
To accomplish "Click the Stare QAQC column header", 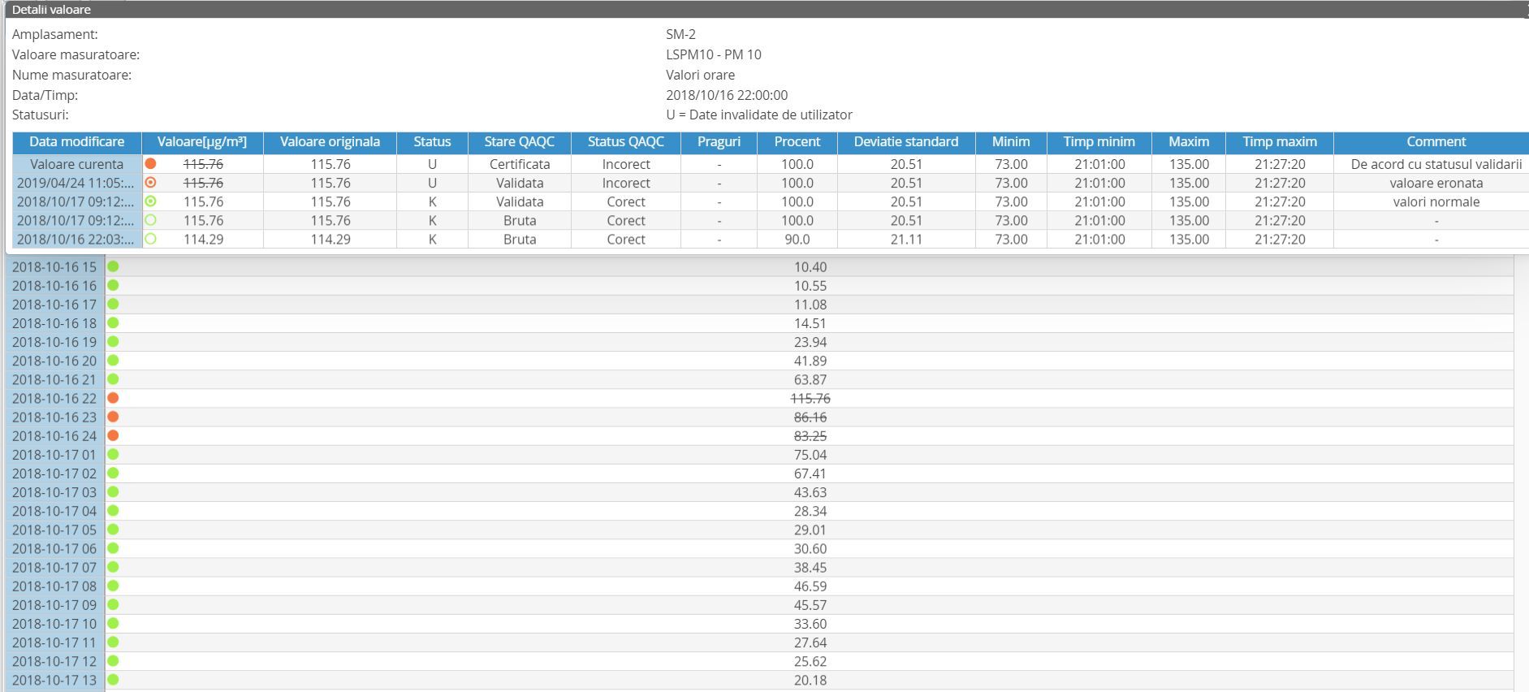I will point(519,142).
